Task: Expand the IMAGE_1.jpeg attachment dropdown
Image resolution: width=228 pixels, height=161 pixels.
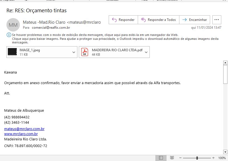Action: (74, 52)
